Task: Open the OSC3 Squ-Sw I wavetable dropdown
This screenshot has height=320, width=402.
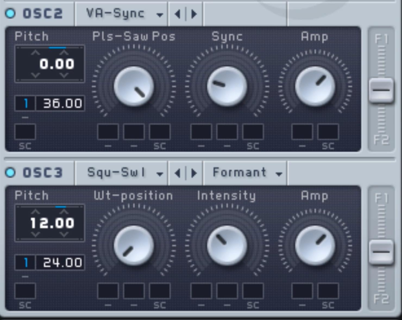Action: [x=122, y=172]
